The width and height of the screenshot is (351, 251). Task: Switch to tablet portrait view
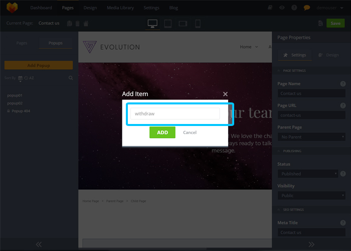tap(168, 24)
